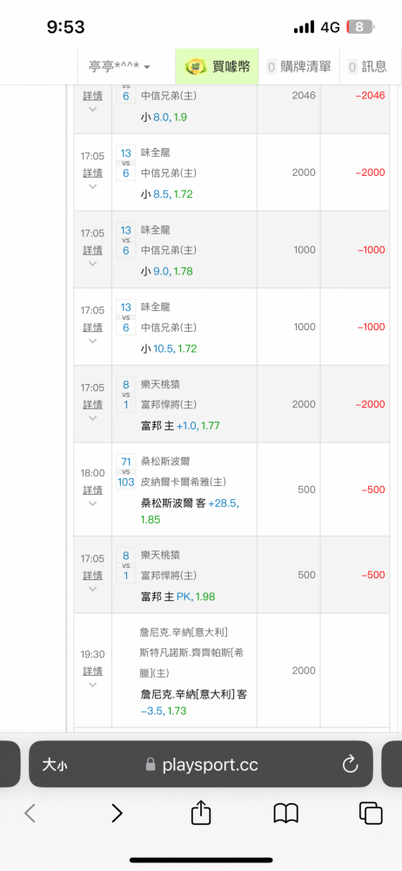Screen dimensions: 402x871
Task: Open the 訊息 tab
Action: tap(368, 67)
